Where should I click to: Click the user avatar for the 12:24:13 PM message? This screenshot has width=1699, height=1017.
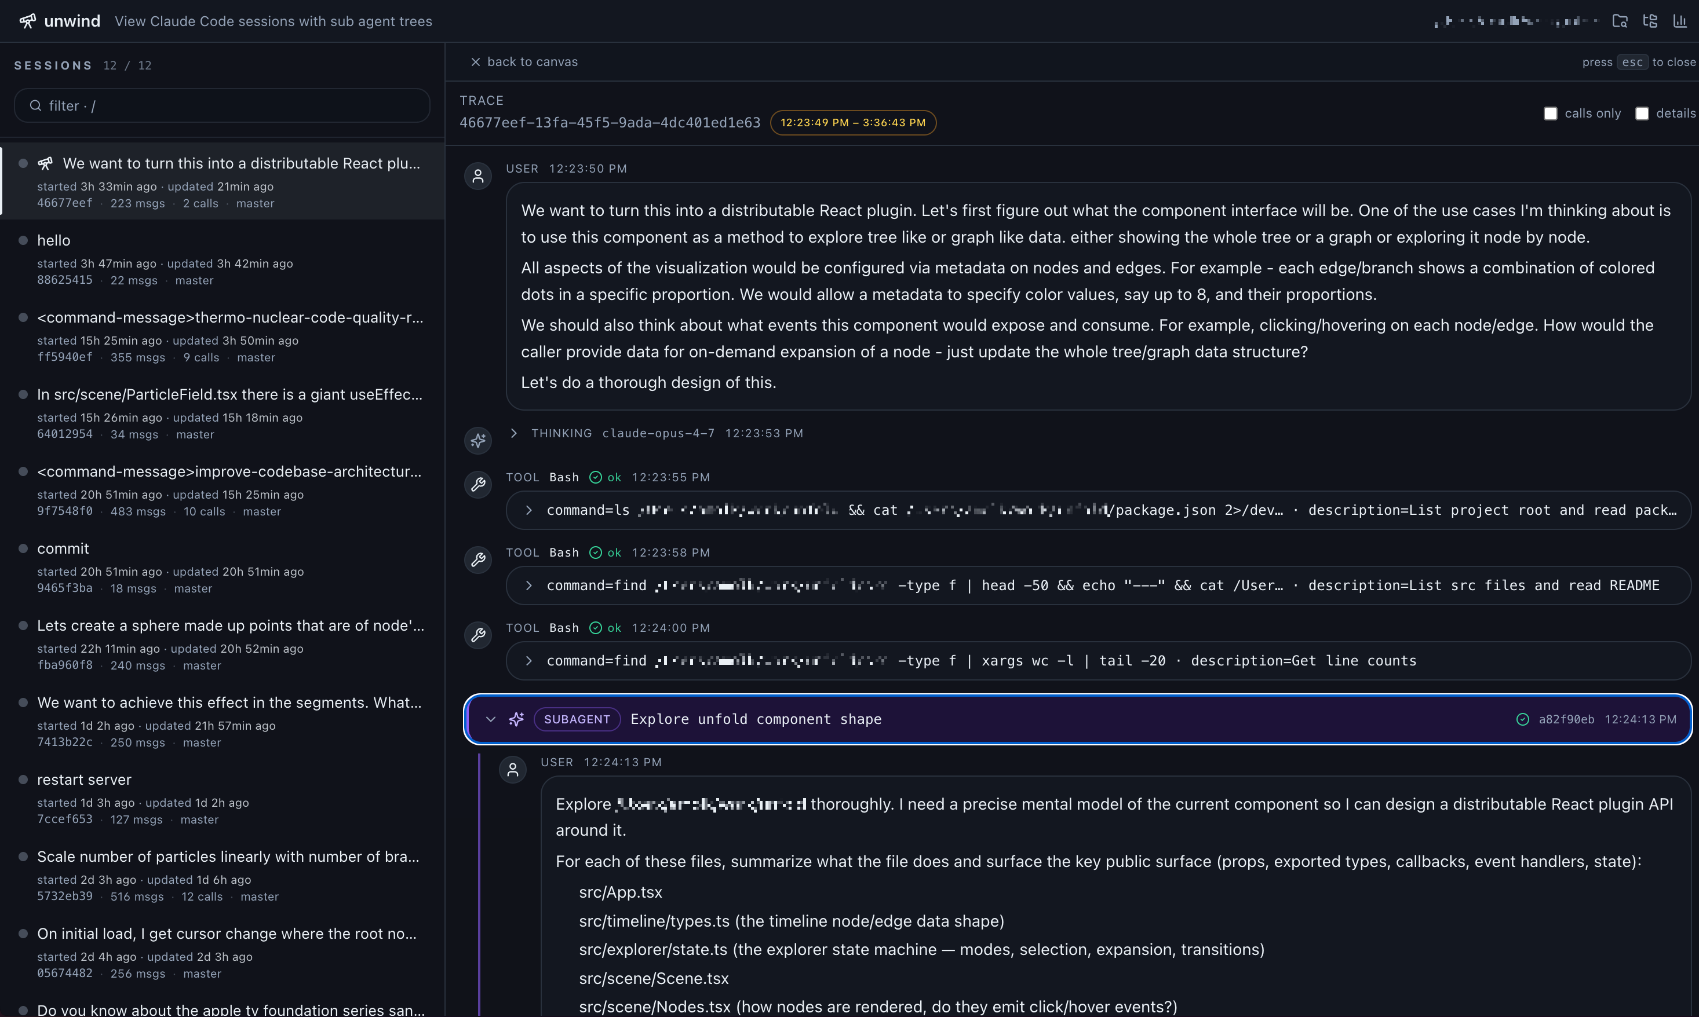(x=512, y=770)
